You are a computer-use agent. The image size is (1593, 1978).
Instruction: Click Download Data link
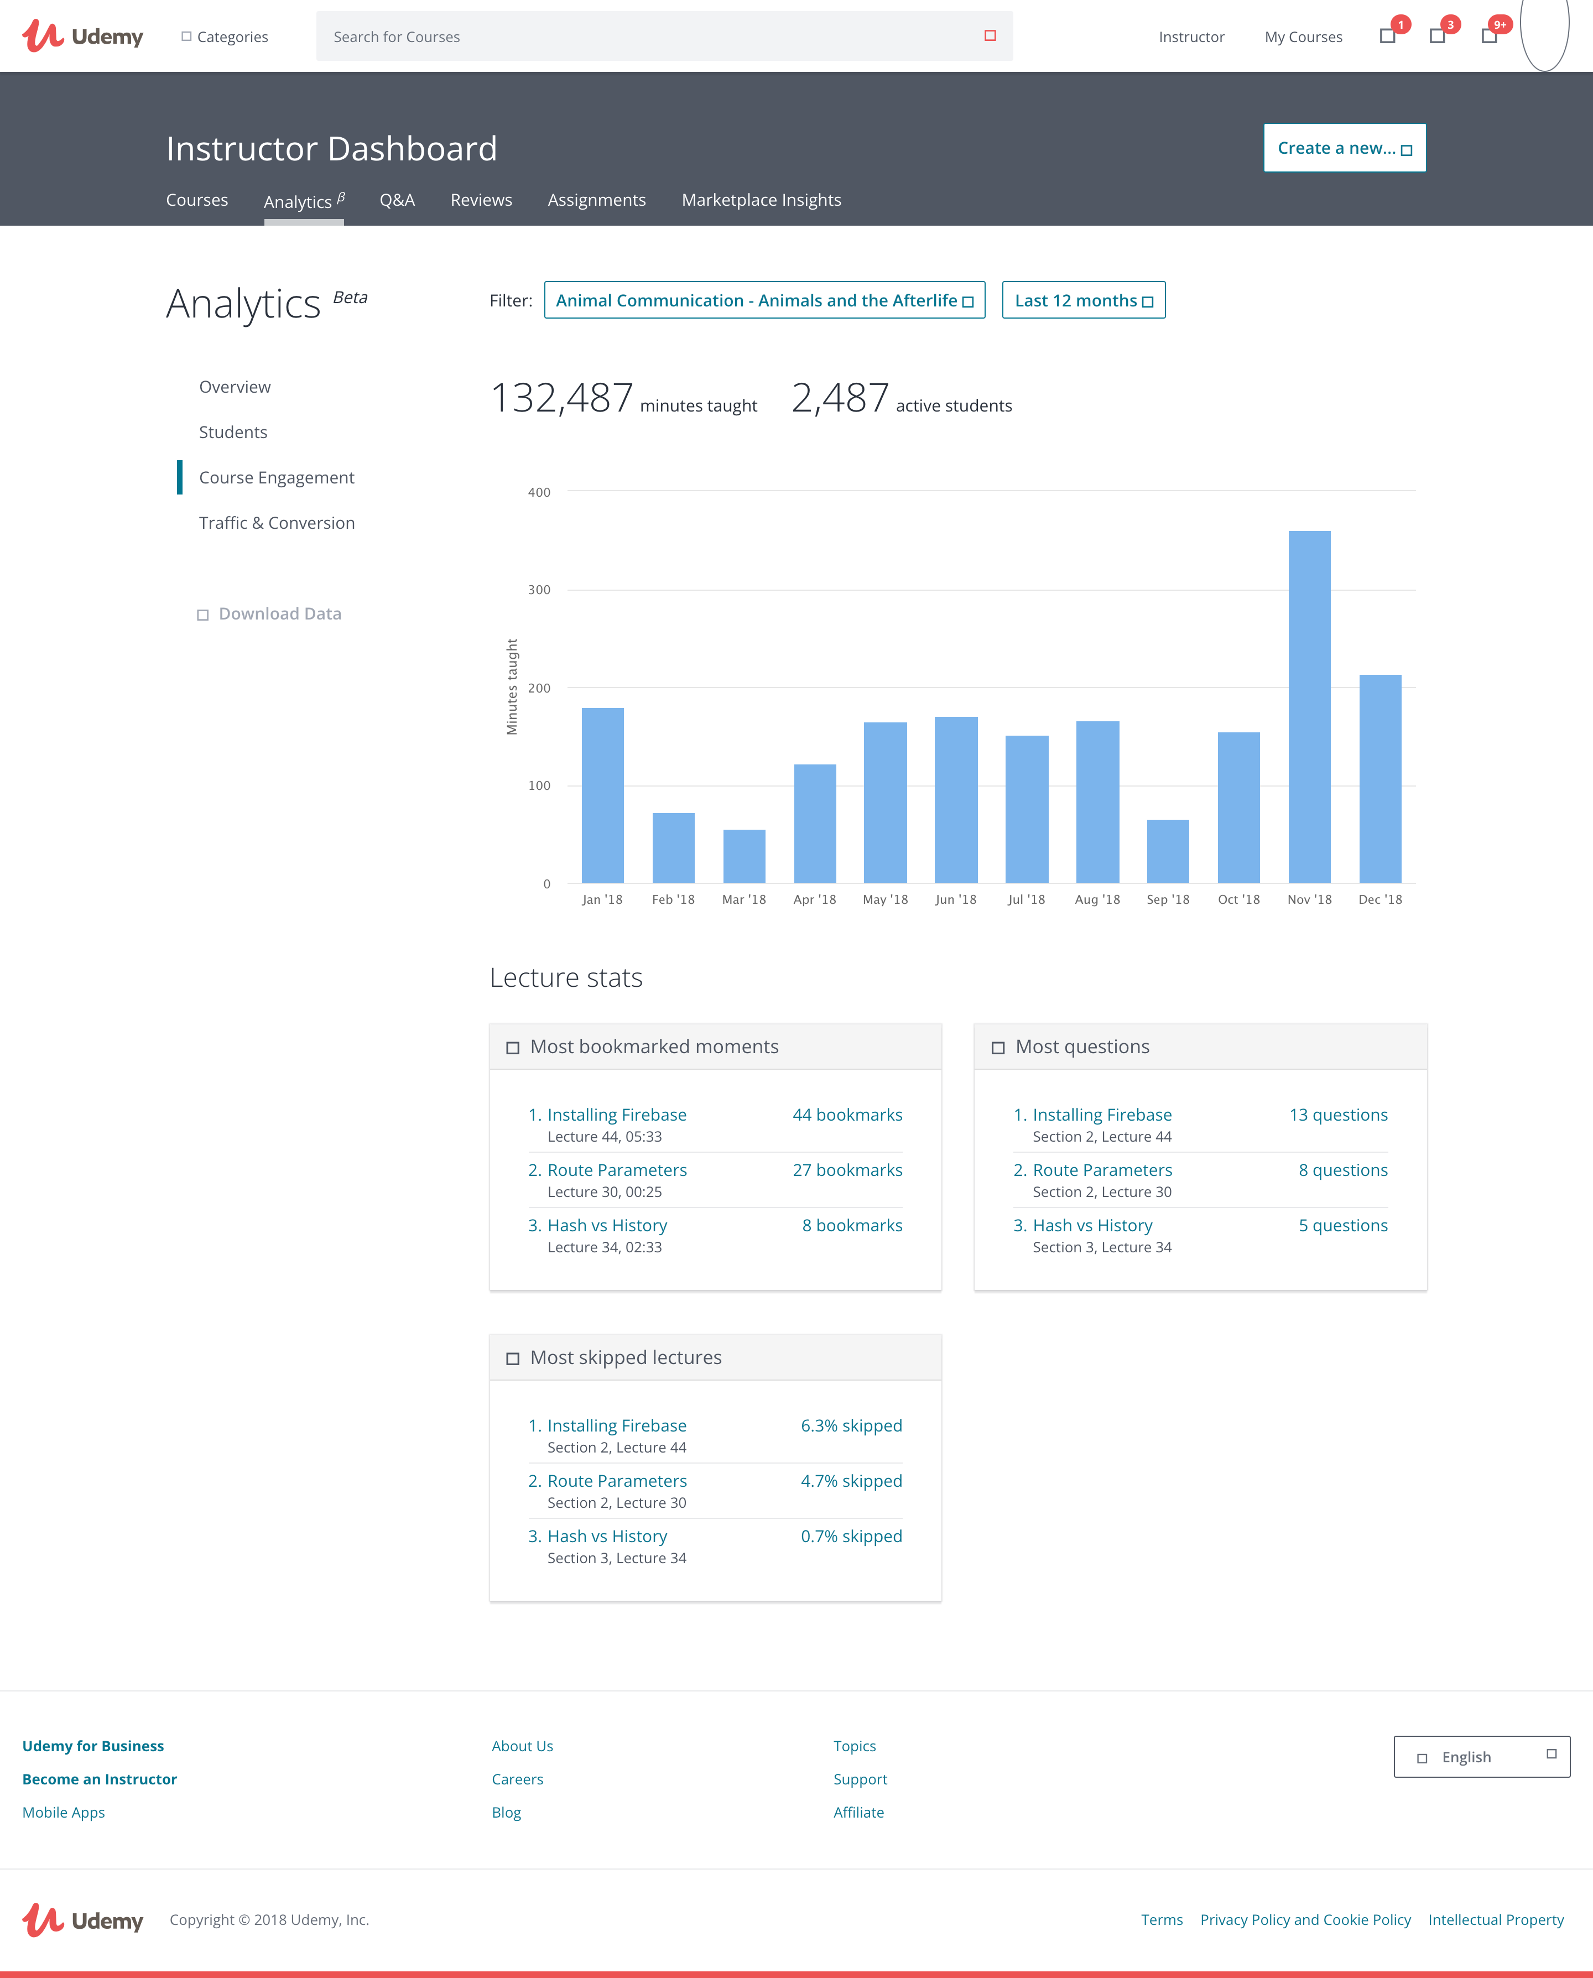(x=280, y=614)
